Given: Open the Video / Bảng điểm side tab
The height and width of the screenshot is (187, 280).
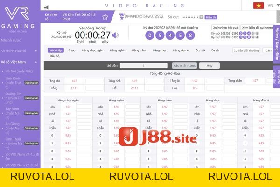Looking at the screenshot, I should pos(276,44).
